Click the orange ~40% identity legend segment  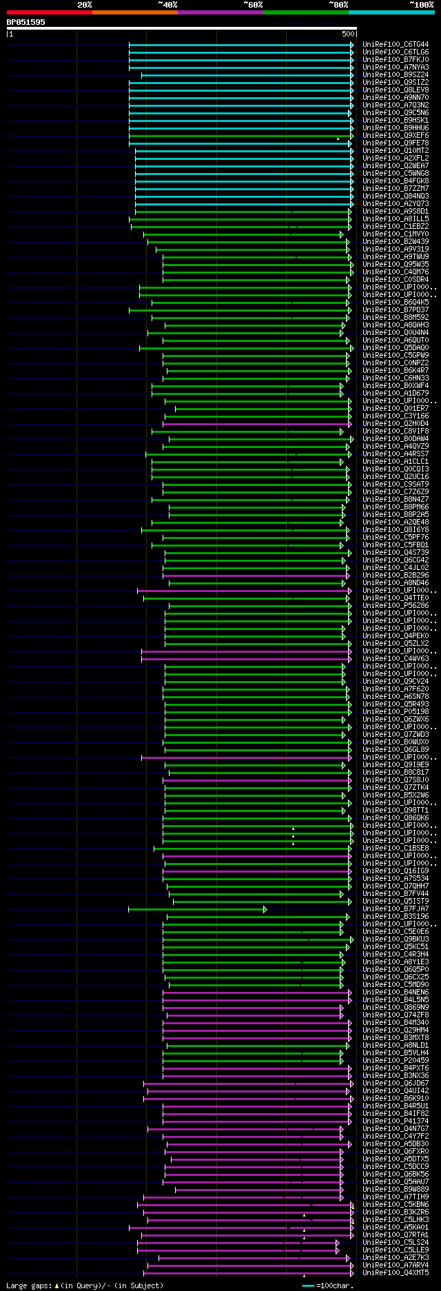[135, 12]
